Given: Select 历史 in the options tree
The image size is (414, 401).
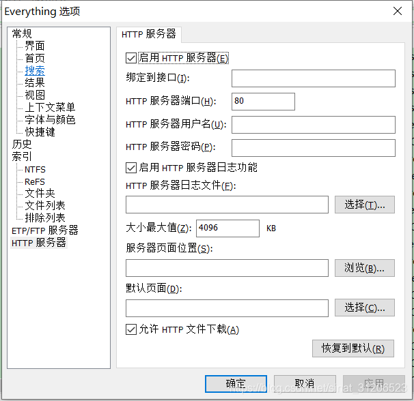Looking at the screenshot, I should click(x=22, y=144).
